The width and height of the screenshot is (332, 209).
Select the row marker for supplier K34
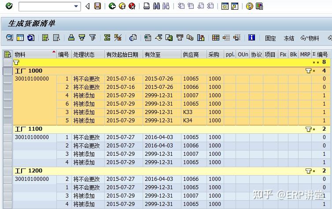8,121
